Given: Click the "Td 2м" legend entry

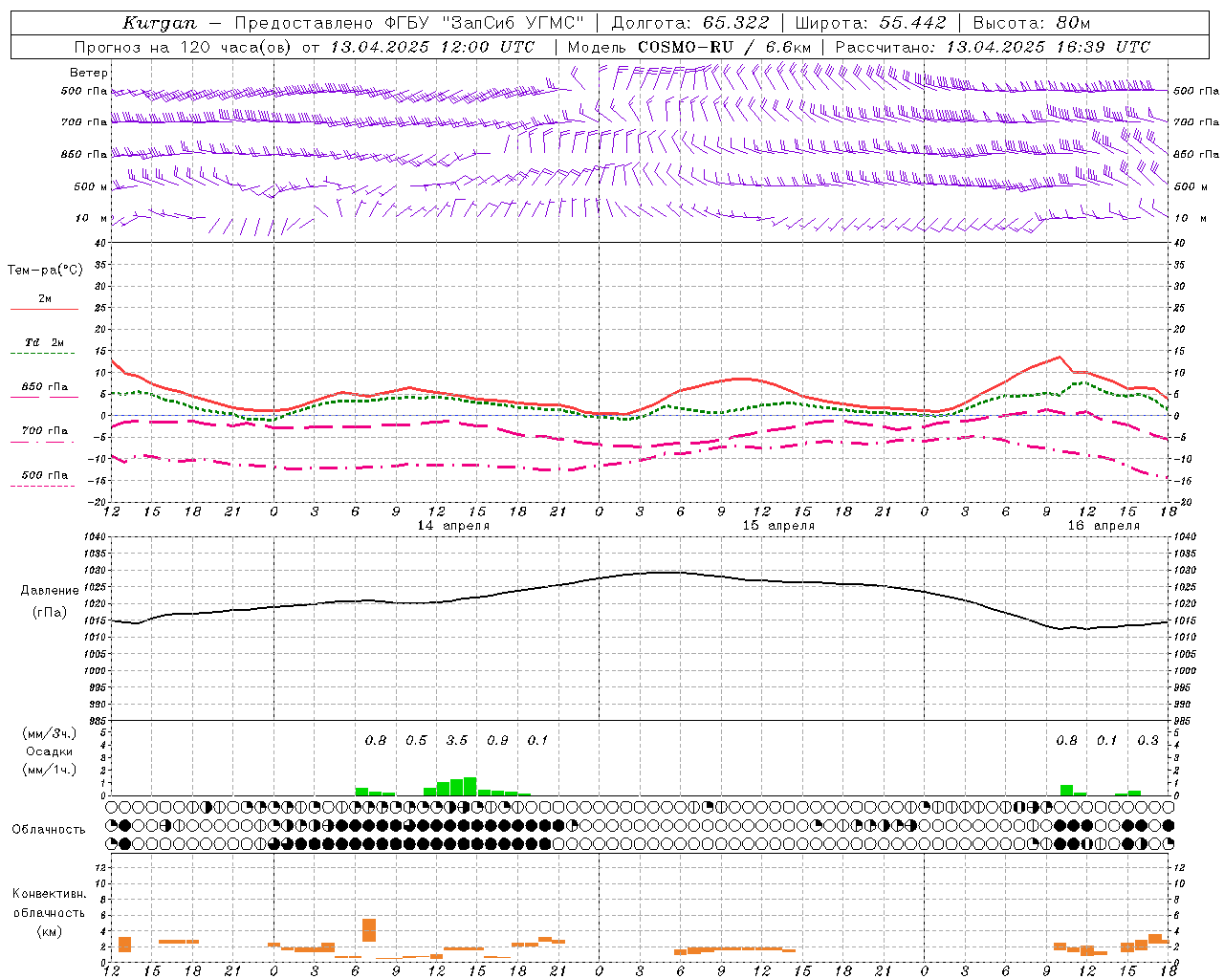Looking at the screenshot, I should 44,342.
